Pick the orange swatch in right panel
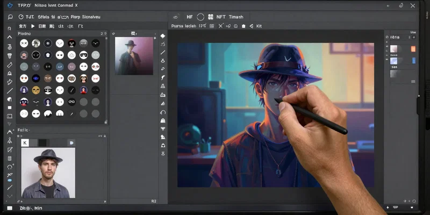The height and width of the screenshot is (215, 430). [x=413, y=49]
